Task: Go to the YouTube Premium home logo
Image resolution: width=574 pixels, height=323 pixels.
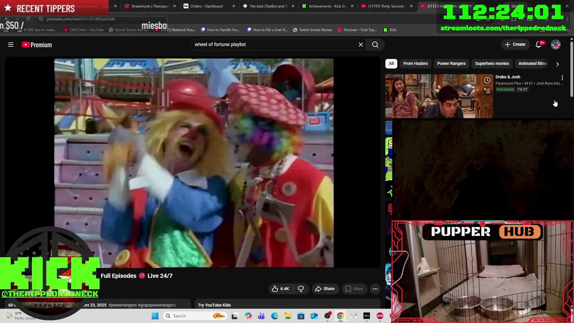Action: point(37,44)
